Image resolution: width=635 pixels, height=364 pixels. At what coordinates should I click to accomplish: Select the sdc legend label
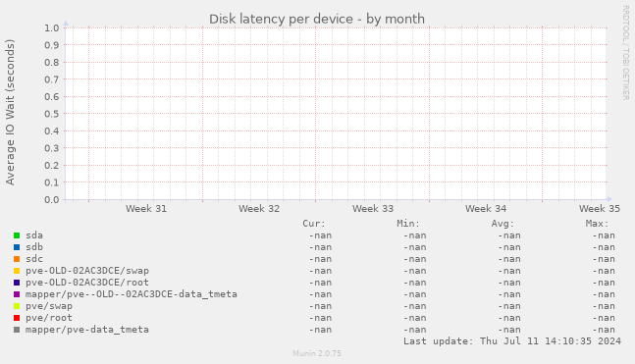pyautogui.click(x=34, y=259)
